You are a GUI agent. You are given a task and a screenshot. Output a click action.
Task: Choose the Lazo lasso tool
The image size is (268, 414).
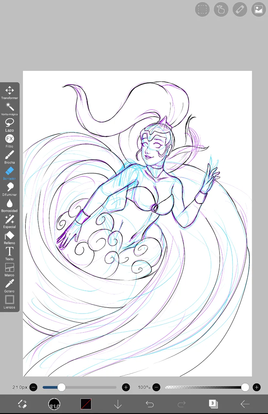[x=9, y=125]
